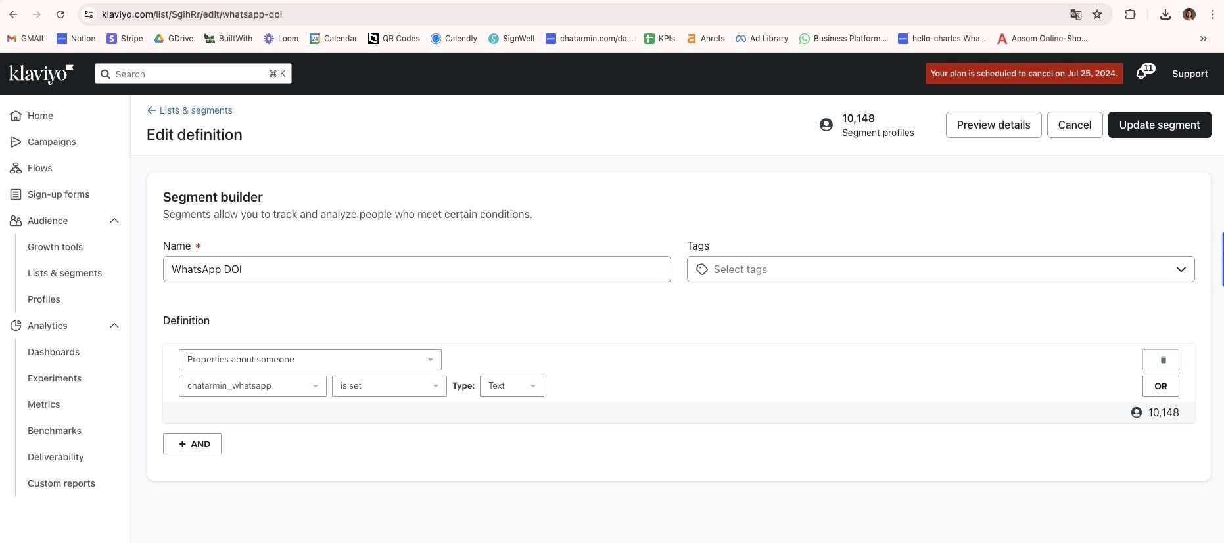This screenshot has height=543, width=1224.
Task: Go to Campaigns in sidebar
Action: (x=51, y=142)
